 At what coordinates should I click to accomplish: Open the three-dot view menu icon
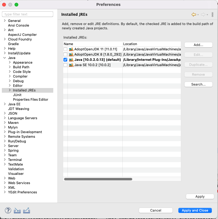(x=212, y=15)
